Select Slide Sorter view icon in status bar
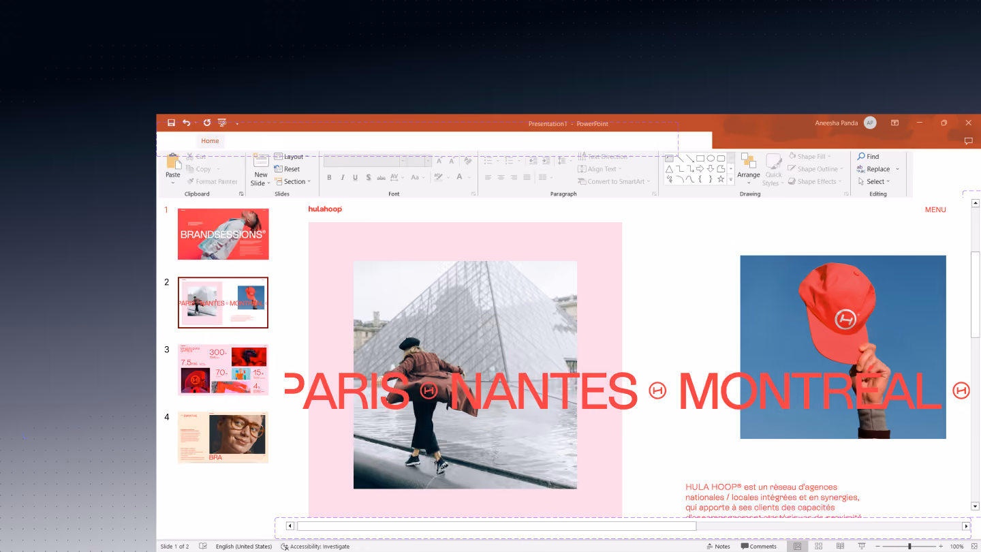Viewport: 981px width, 552px height. tap(819, 546)
